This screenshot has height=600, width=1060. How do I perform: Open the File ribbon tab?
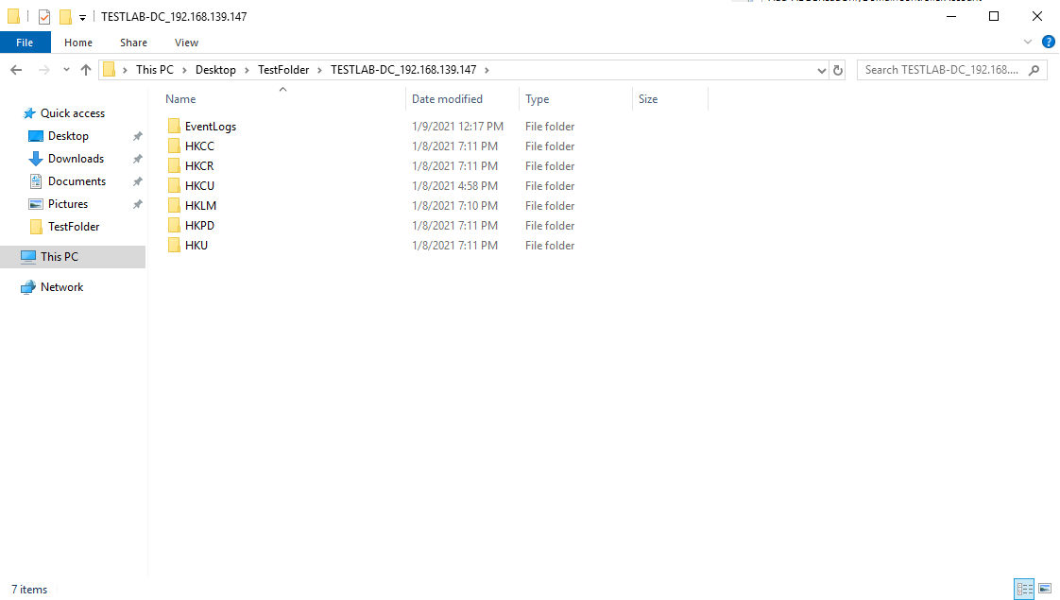pyautogui.click(x=25, y=42)
